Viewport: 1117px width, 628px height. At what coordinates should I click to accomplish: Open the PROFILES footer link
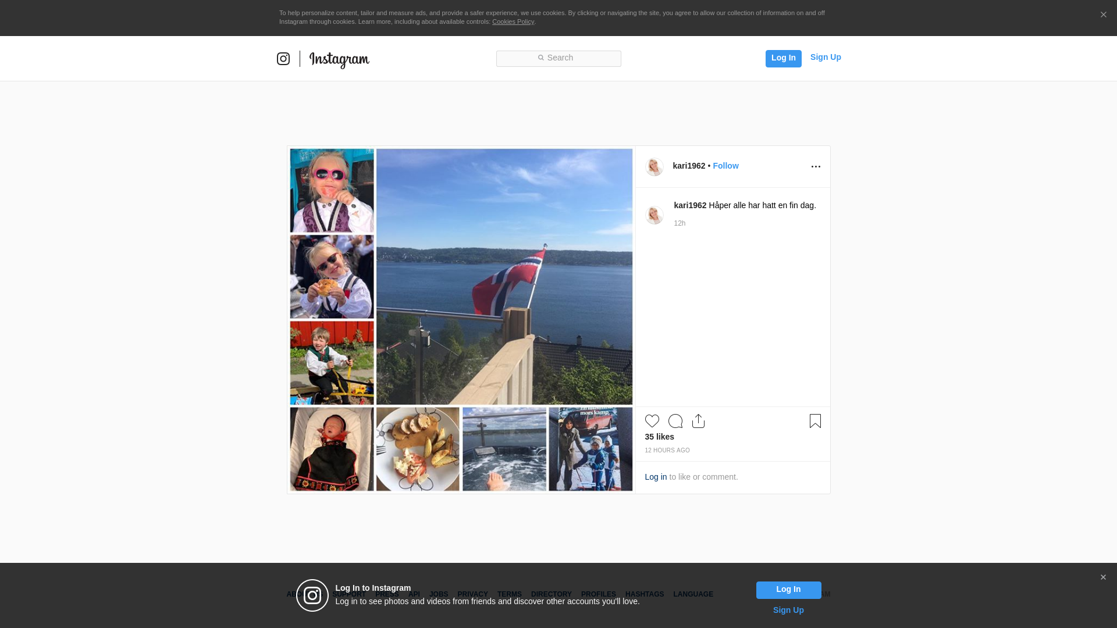pos(598,594)
